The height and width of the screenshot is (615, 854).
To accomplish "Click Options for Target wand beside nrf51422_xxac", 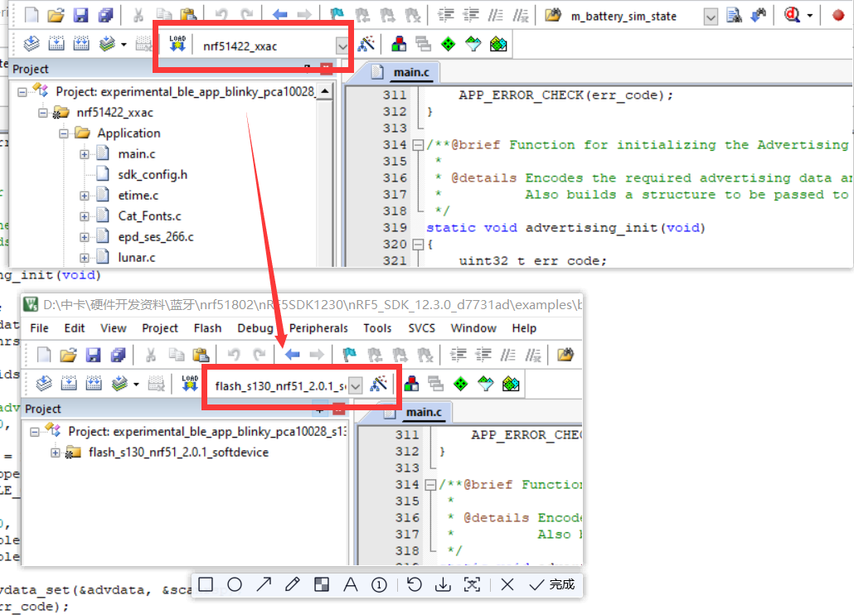I will click(x=366, y=45).
